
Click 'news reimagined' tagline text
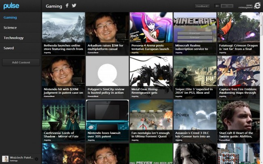(245, 6)
